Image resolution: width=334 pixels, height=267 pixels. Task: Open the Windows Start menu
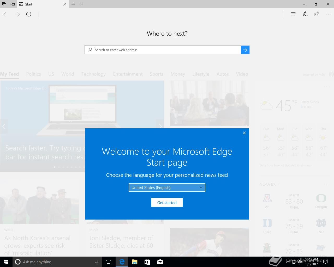click(x=6, y=262)
